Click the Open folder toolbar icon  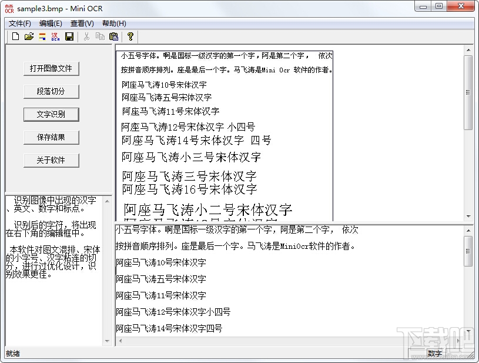29,36
